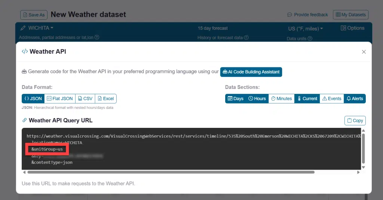This screenshot has width=383, height=200.
Task: Click the scroll right arrow under URL box
Action: [x=358, y=172]
